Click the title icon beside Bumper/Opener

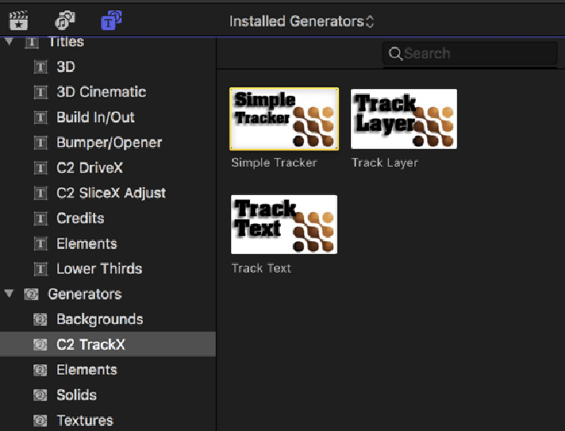click(41, 143)
